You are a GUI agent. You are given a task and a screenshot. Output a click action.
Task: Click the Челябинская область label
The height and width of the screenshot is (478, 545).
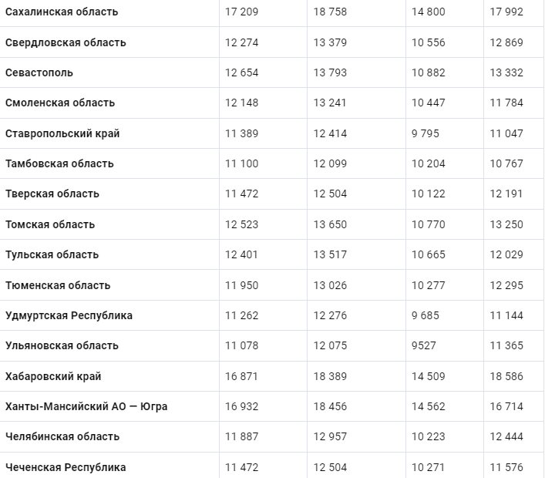tap(62, 436)
